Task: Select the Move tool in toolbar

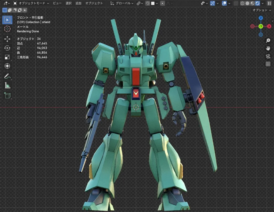Action: click(7, 39)
